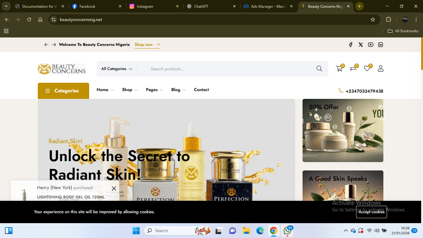Click the phone icon beside the number
Viewport: 423px width, 238px height.
pos(341,91)
